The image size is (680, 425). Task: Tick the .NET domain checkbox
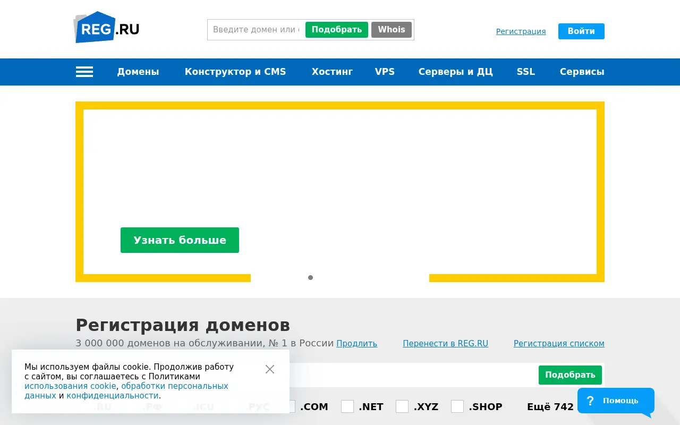[347, 406]
